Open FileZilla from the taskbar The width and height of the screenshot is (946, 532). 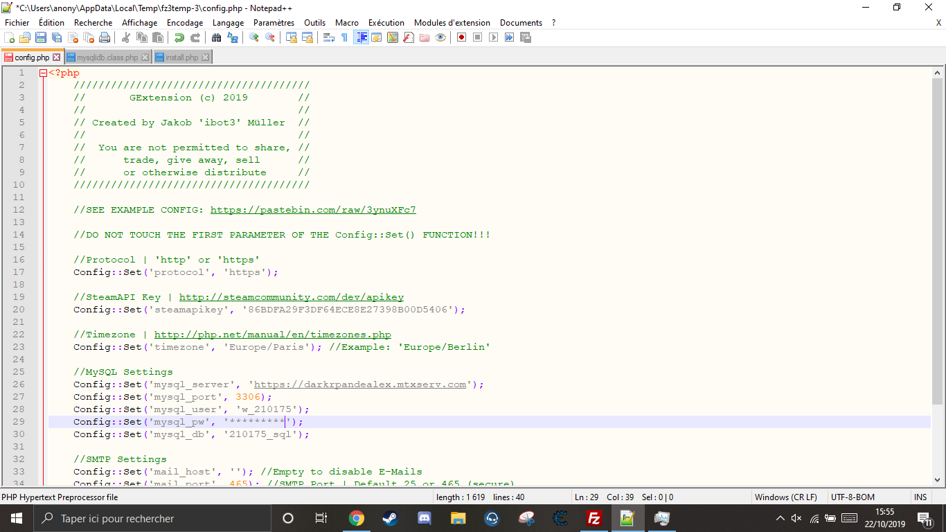pyautogui.click(x=594, y=518)
